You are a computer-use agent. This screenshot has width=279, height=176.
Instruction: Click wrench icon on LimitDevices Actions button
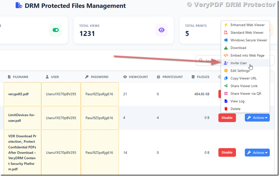[x=249, y=118]
